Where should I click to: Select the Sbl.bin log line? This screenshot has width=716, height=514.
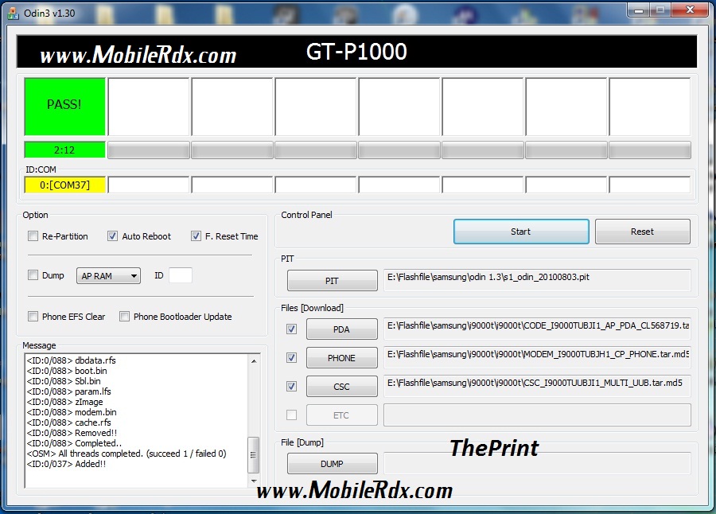click(64, 381)
